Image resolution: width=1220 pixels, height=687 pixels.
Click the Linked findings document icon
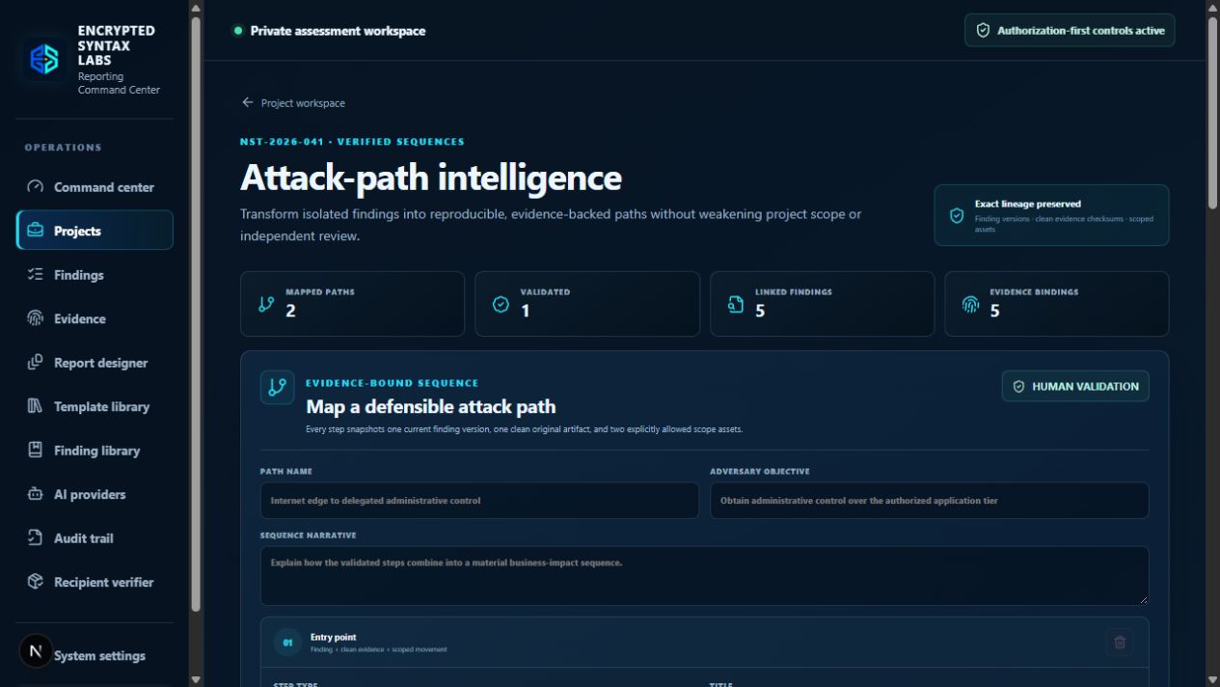[736, 304]
